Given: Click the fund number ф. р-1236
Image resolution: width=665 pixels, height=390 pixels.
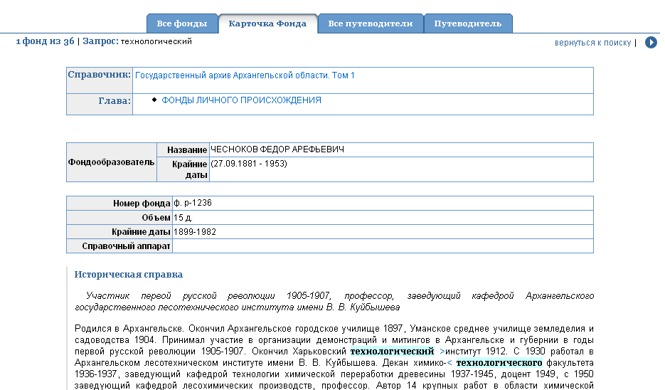Looking at the screenshot, I should [x=193, y=203].
